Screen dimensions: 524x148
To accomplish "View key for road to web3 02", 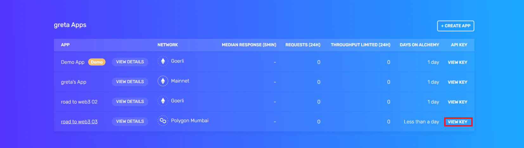I will tap(457, 102).
